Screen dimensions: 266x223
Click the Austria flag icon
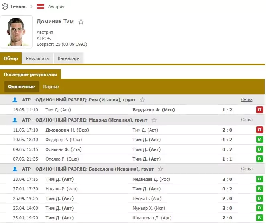tap(41, 6)
